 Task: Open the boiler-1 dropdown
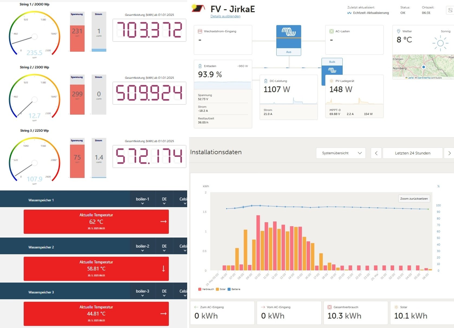pyautogui.click(x=142, y=200)
